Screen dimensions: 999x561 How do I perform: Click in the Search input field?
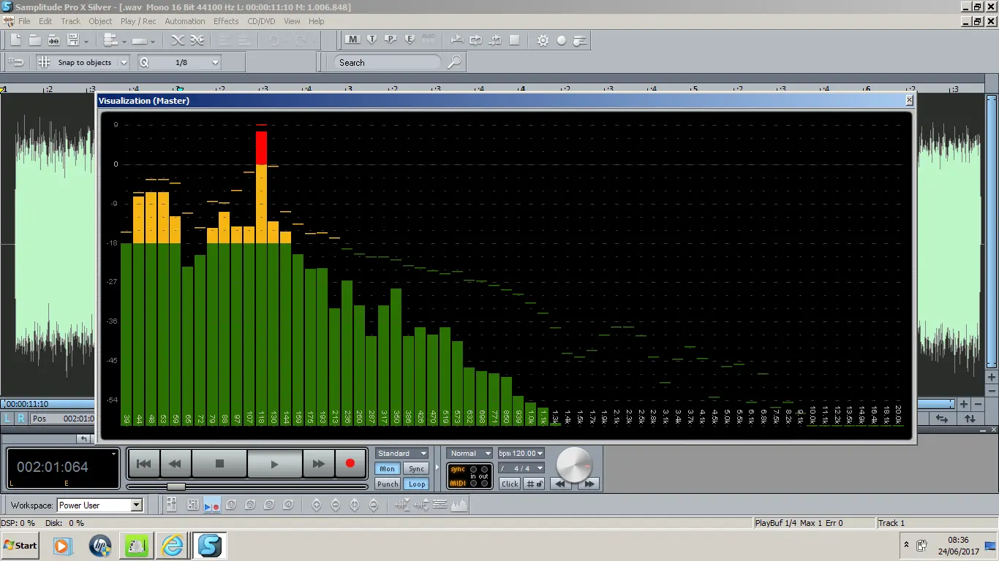(x=388, y=63)
